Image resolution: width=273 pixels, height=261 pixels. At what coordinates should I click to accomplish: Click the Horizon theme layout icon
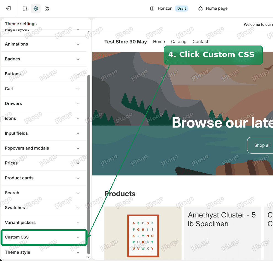pyautogui.click(x=152, y=8)
